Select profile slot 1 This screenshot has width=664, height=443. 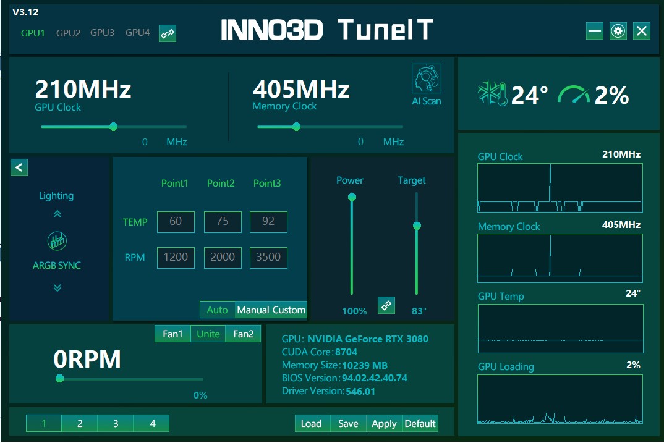pos(44,423)
